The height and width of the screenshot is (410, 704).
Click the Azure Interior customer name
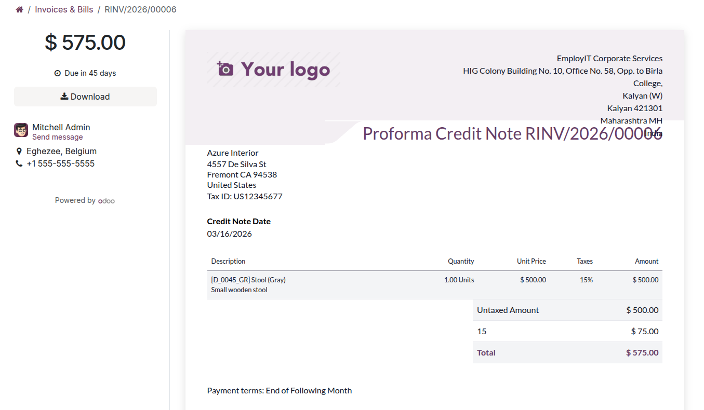point(233,153)
